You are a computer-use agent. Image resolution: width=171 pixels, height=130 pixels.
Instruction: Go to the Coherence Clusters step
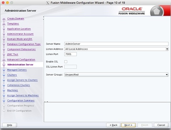19,85
